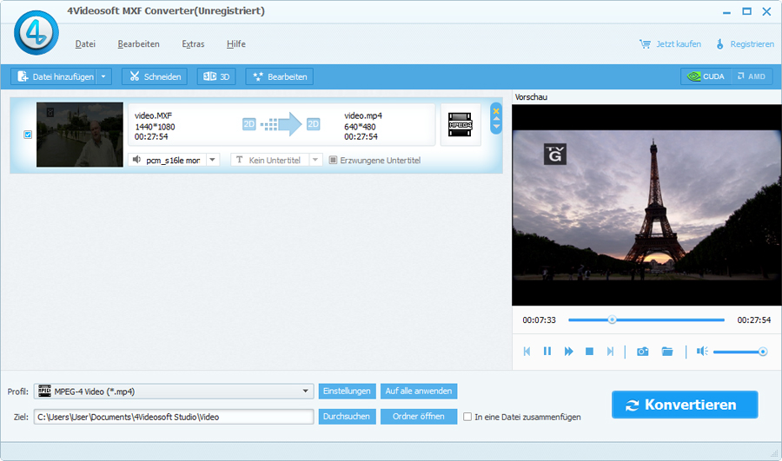
Task: Click the preview seek progress slider
Action: (646, 319)
